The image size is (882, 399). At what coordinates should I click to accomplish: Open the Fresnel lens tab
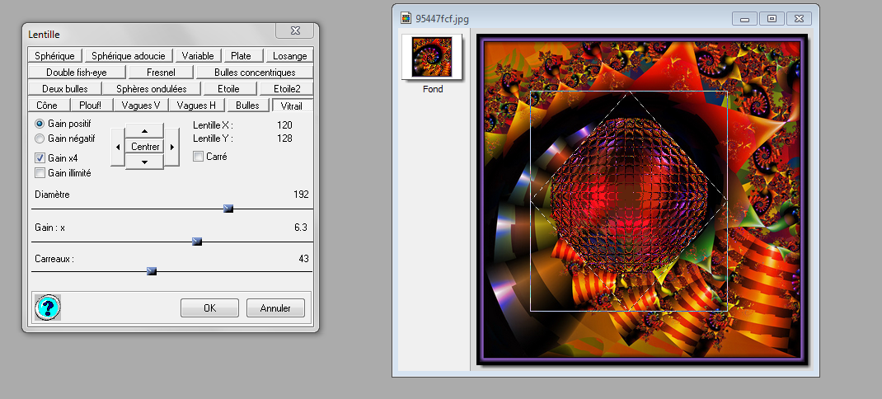tap(160, 73)
